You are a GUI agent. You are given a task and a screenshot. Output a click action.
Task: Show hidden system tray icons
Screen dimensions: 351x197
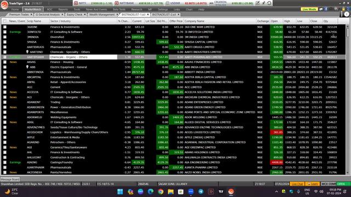(276, 192)
